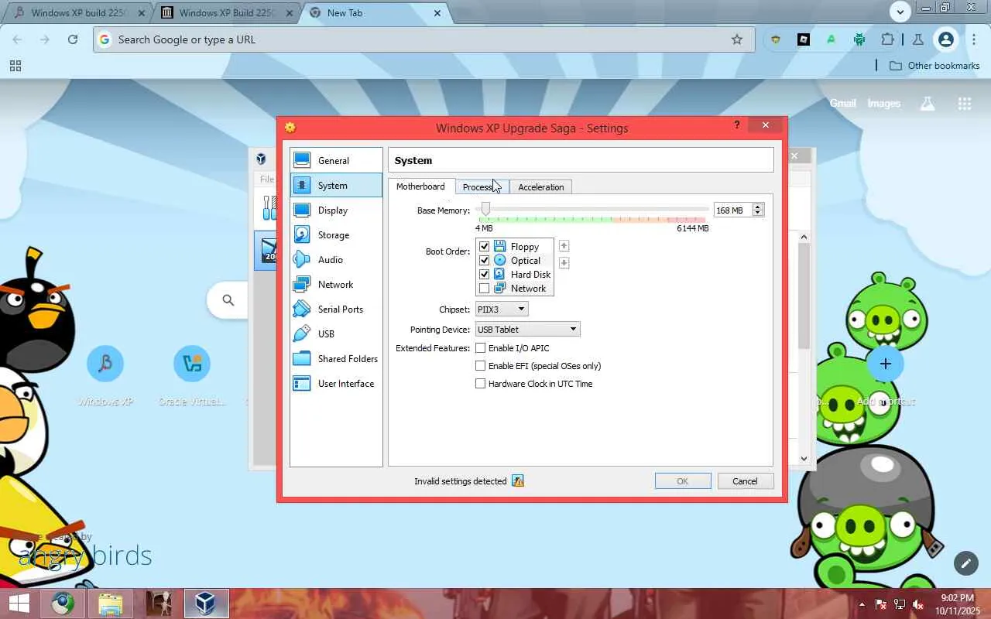Enable the I/O APIC checkbox
This screenshot has width=991, height=619.
tap(481, 348)
